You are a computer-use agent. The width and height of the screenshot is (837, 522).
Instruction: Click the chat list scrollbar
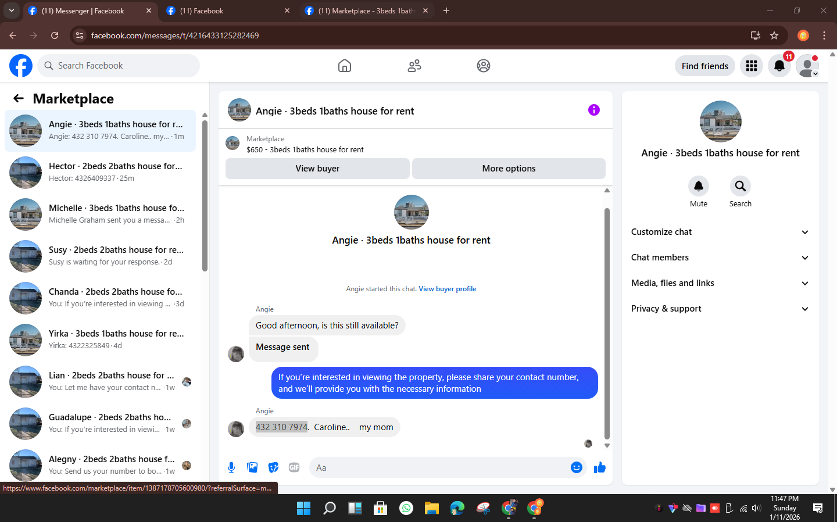(x=205, y=195)
